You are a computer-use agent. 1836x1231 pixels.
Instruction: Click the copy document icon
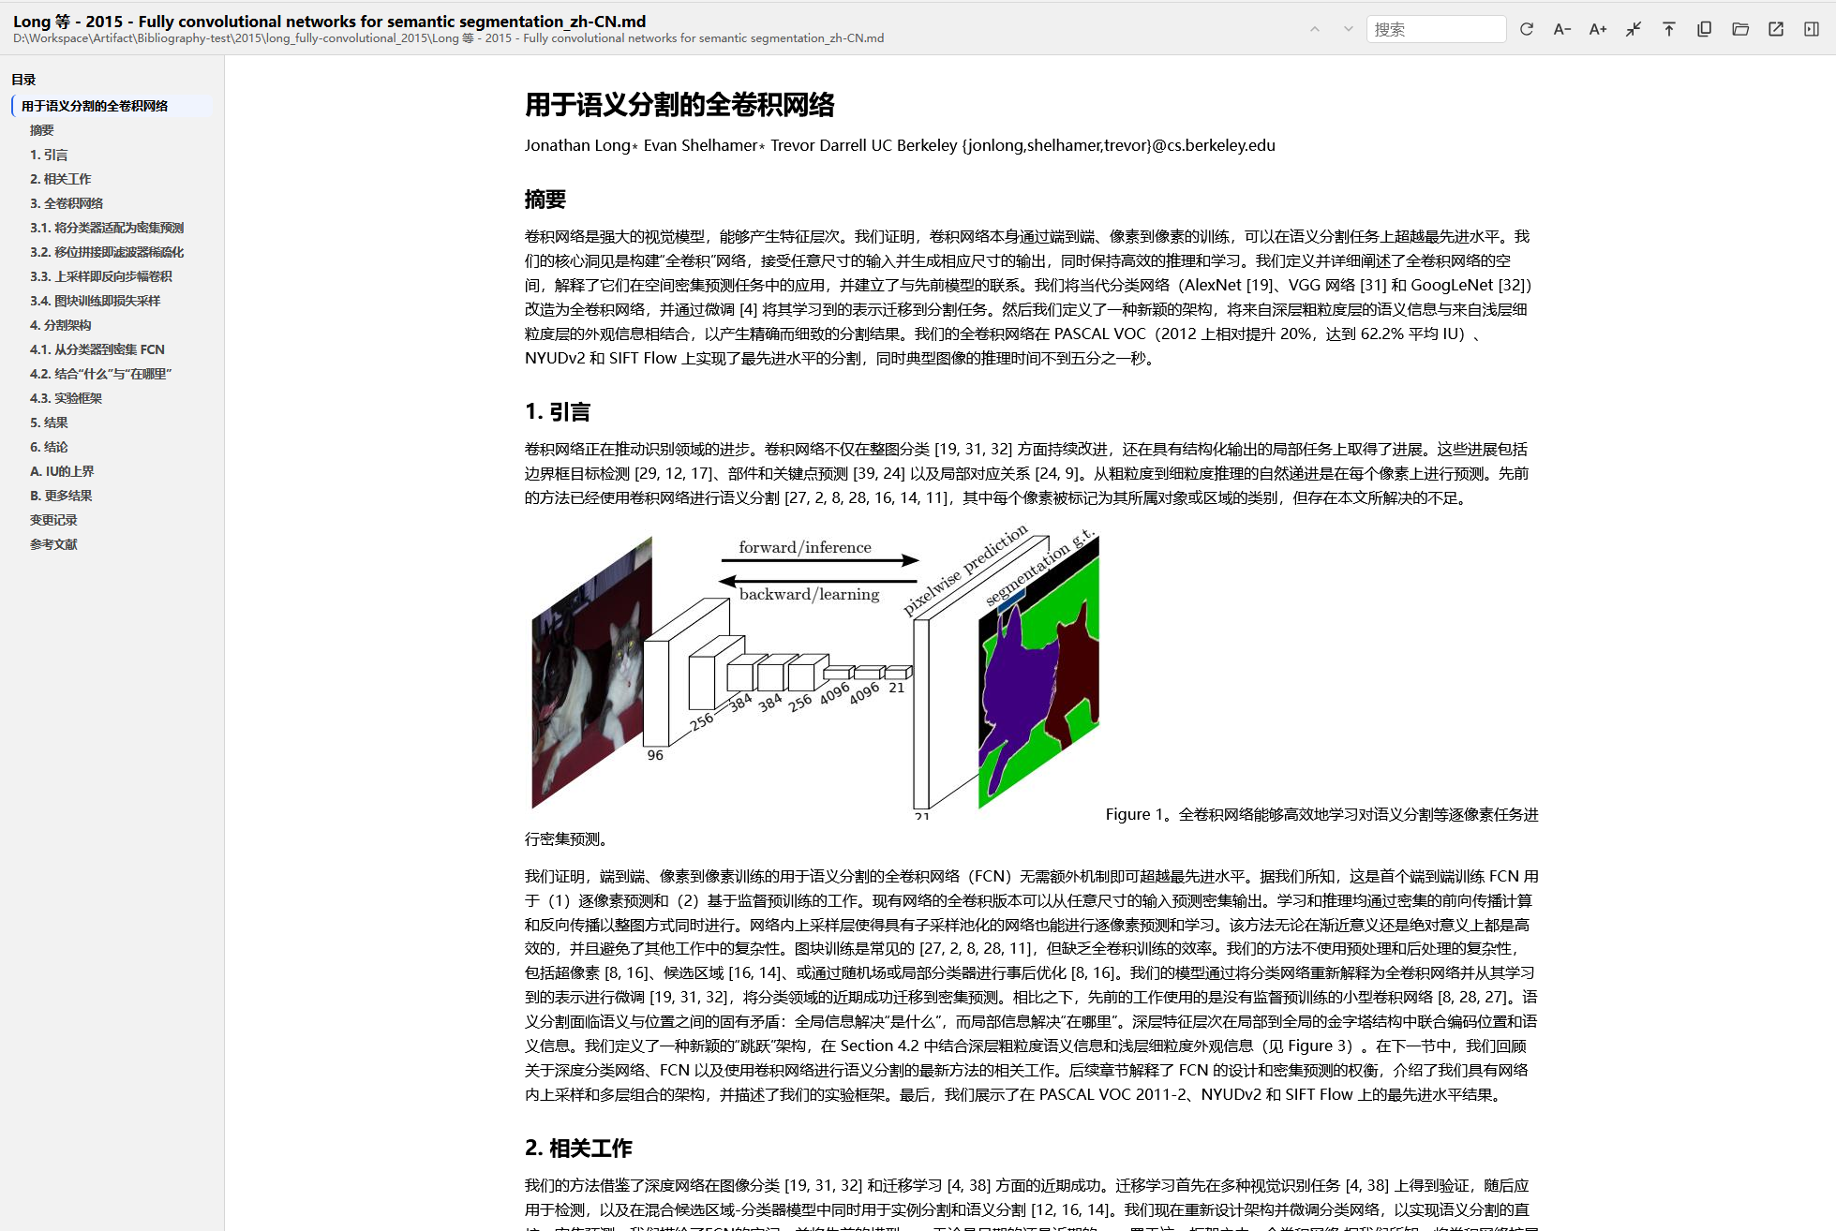1705,29
